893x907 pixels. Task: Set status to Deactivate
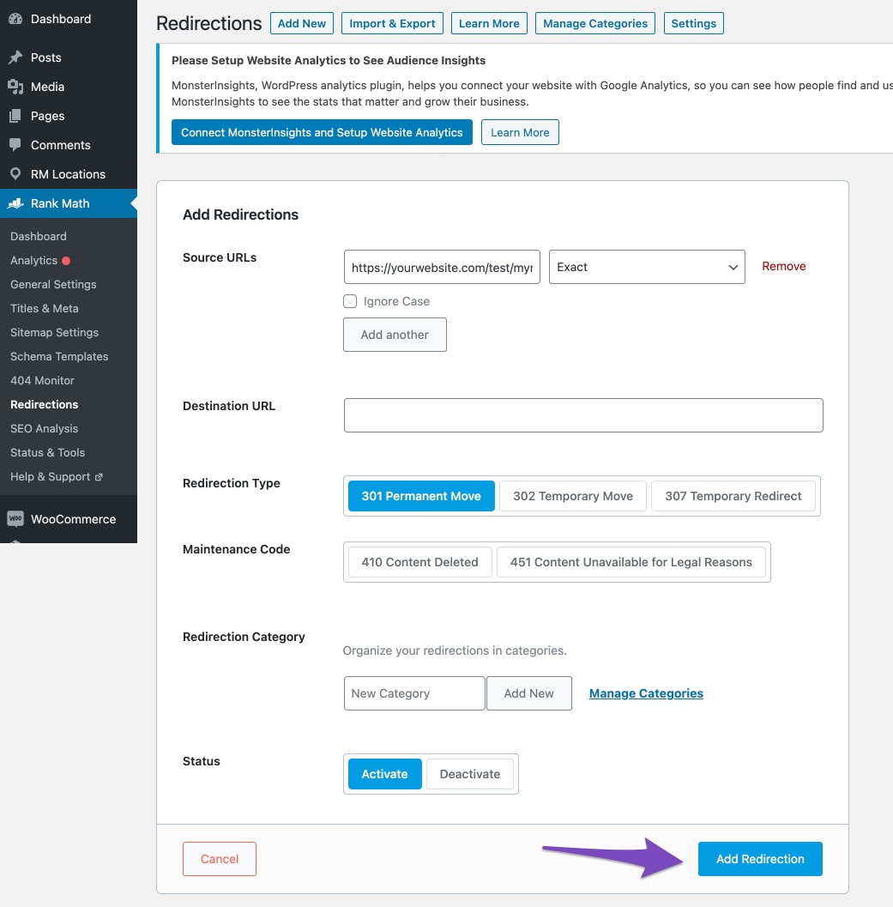469,774
